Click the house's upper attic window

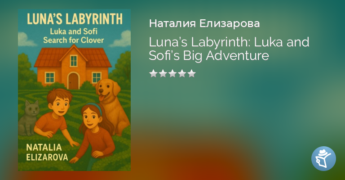(x=74, y=61)
